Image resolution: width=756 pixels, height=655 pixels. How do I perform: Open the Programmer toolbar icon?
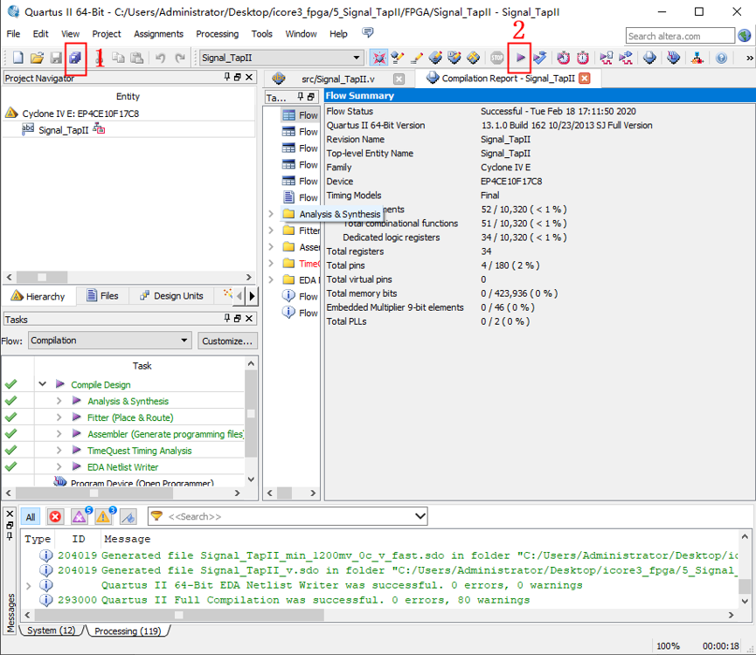(673, 58)
